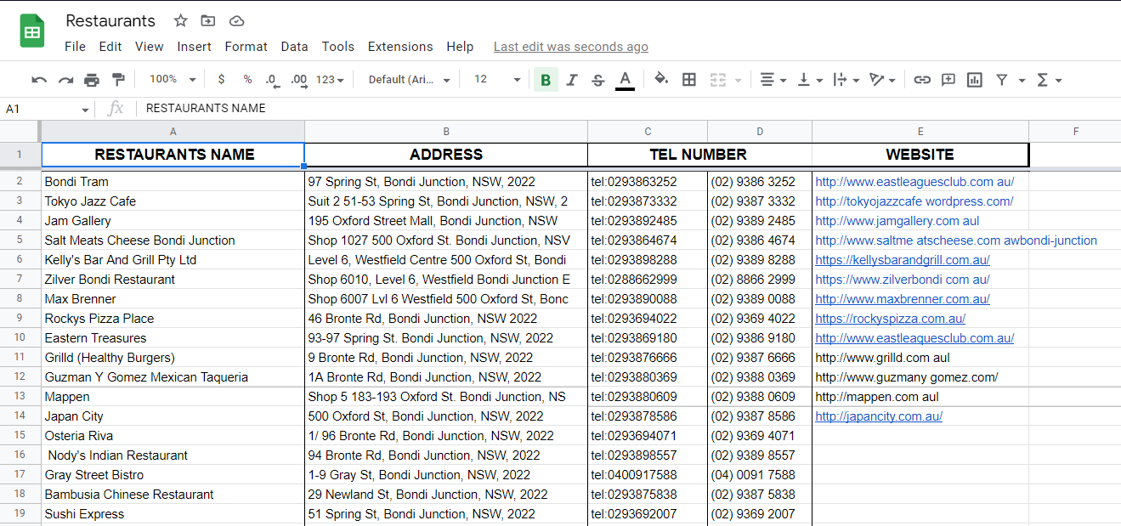Open the functions sigma dropdown
The width and height of the screenshot is (1121, 526).
(x=1050, y=80)
